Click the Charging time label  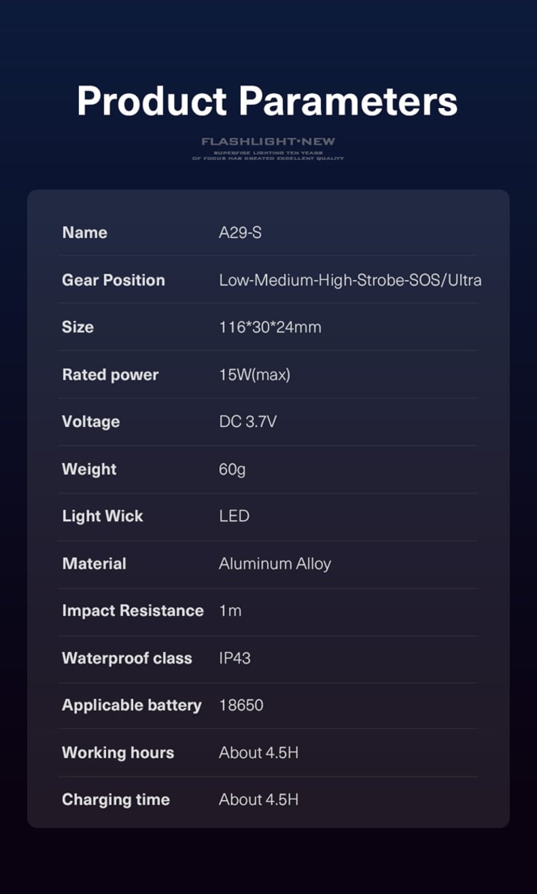[116, 800]
